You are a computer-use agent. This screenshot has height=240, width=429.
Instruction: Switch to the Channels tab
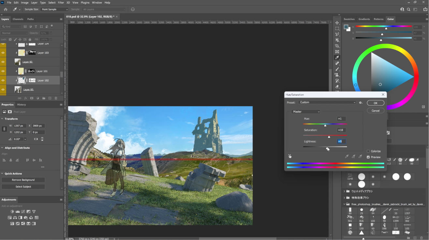point(18,19)
